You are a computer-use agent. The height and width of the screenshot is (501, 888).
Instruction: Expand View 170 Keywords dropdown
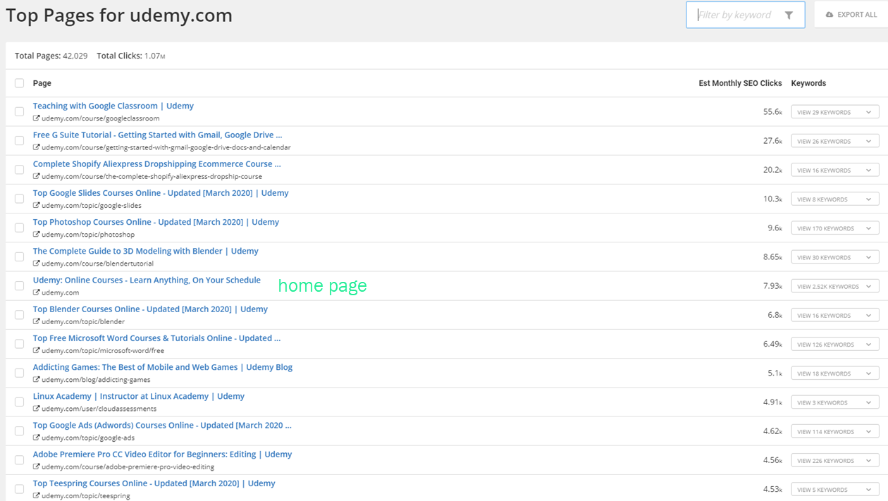[x=835, y=228]
